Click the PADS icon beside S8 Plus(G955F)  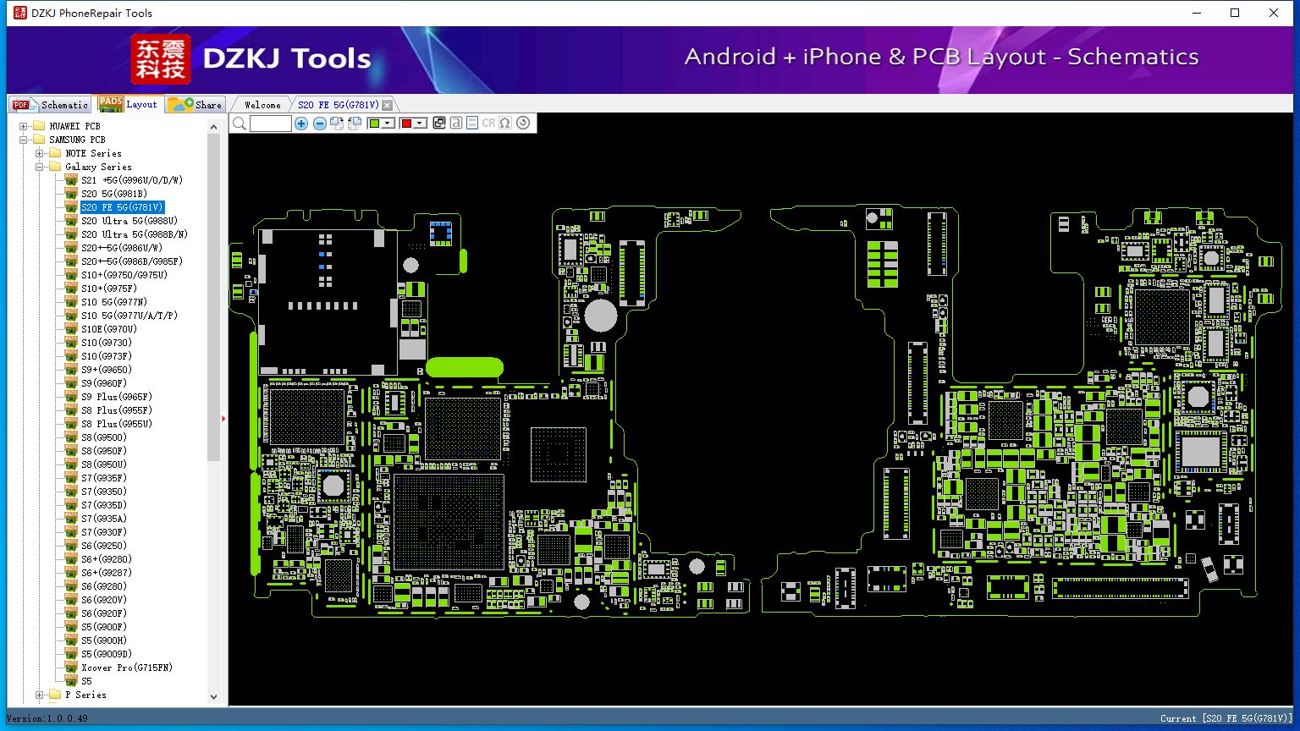[x=71, y=410]
